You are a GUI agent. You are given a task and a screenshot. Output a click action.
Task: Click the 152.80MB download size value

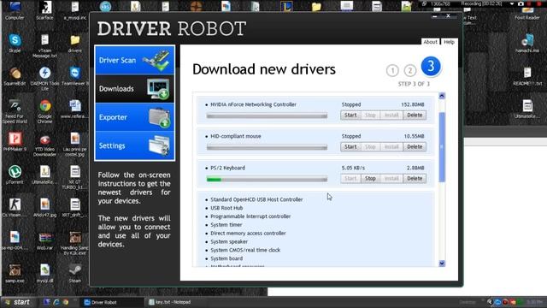(x=412, y=104)
